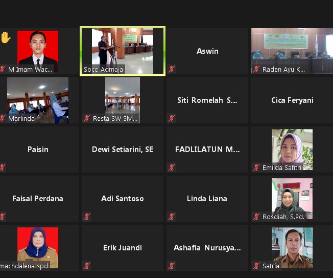Select Marlinda's video tile
Image resolution: width=333 pixels, height=278 pixels.
click(x=38, y=100)
